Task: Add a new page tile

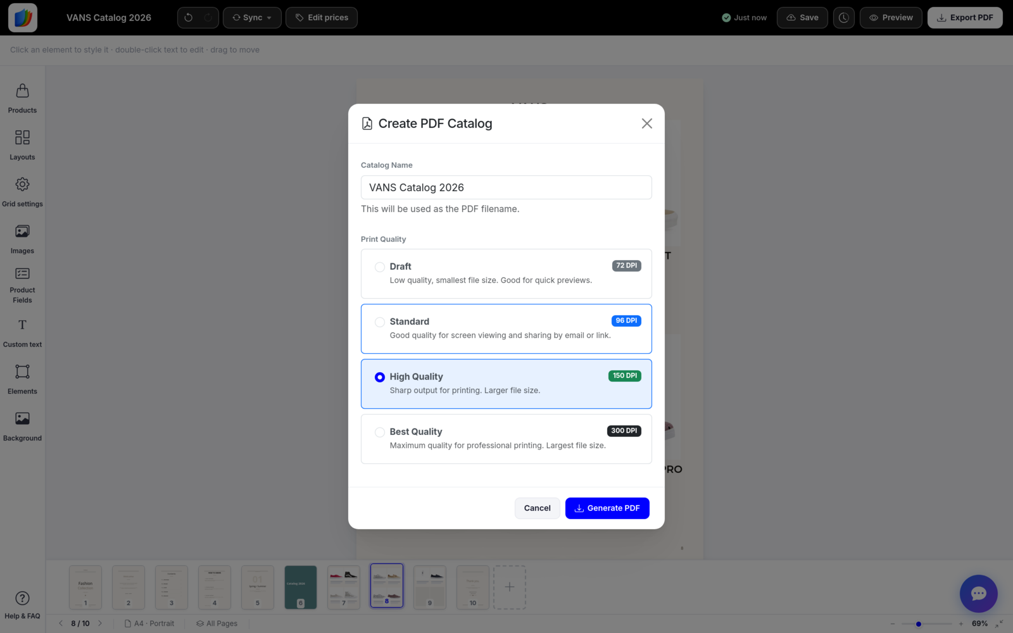Action: pyautogui.click(x=510, y=587)
